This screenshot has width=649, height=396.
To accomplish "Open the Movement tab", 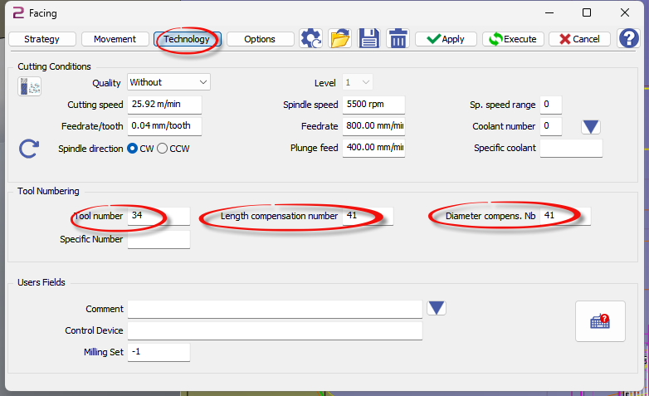I will tap(115, 39).
